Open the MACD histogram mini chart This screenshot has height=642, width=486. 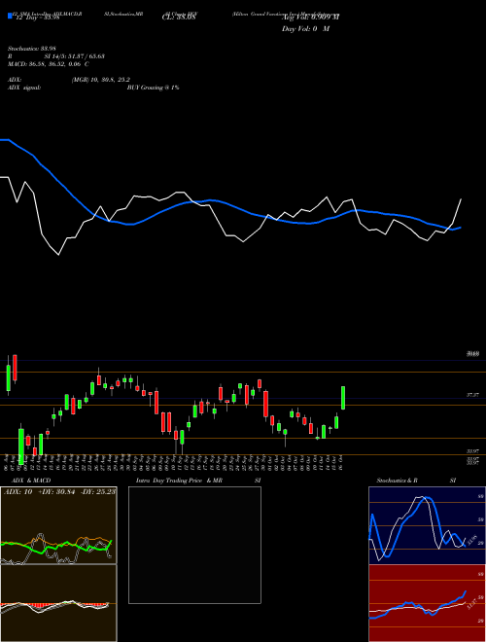click(58, 603)
